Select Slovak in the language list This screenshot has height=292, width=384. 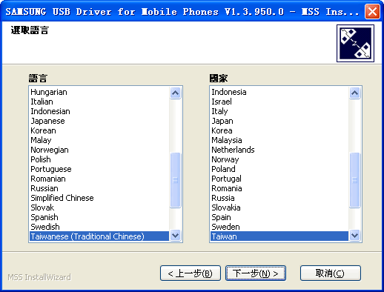99,208
